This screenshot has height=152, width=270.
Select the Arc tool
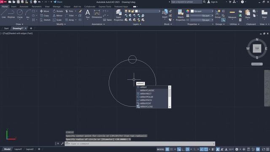pyautogui.click(x=28, y=14)
